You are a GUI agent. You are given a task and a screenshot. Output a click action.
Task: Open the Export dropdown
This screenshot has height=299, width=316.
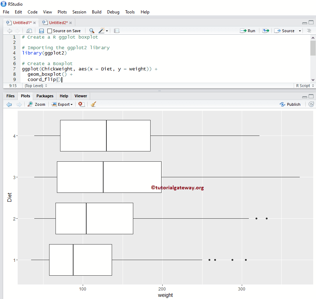[x=62, y=104]
